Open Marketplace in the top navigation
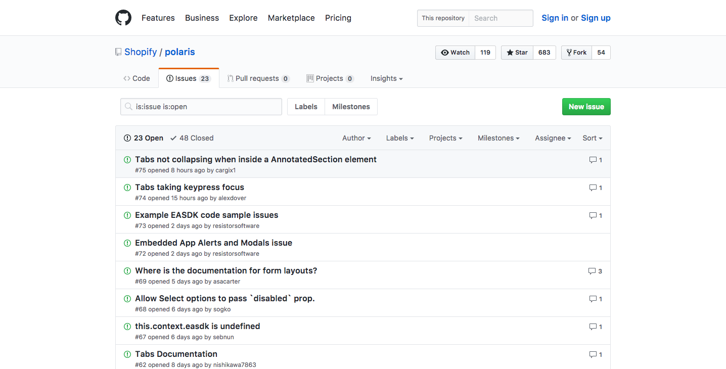The image size is (726, 369). (x=291, y=18)
